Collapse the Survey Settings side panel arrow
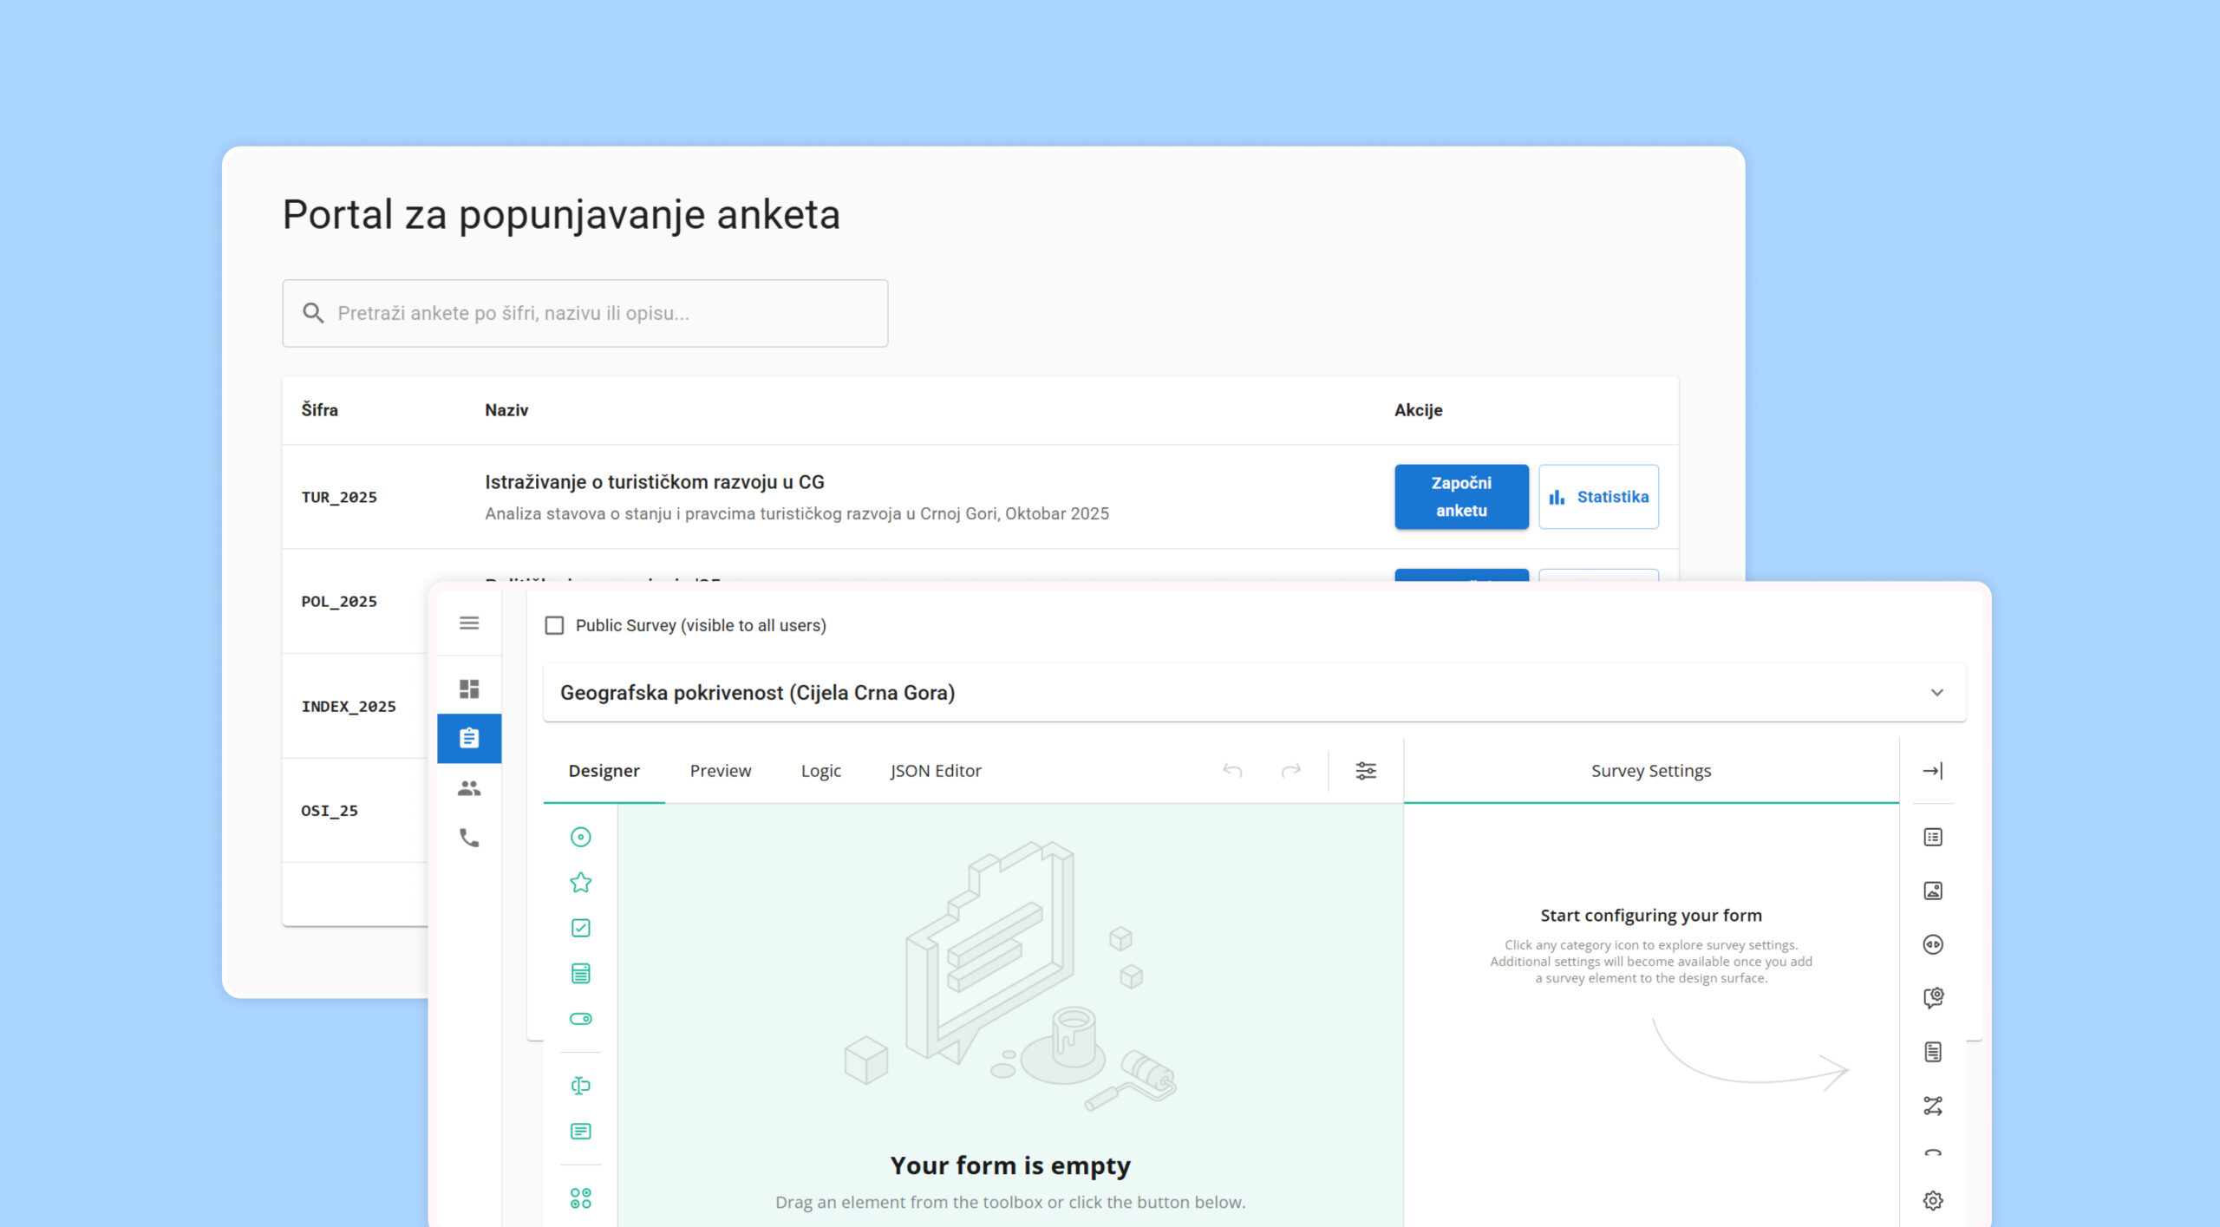 click(x=1933, y=771)
